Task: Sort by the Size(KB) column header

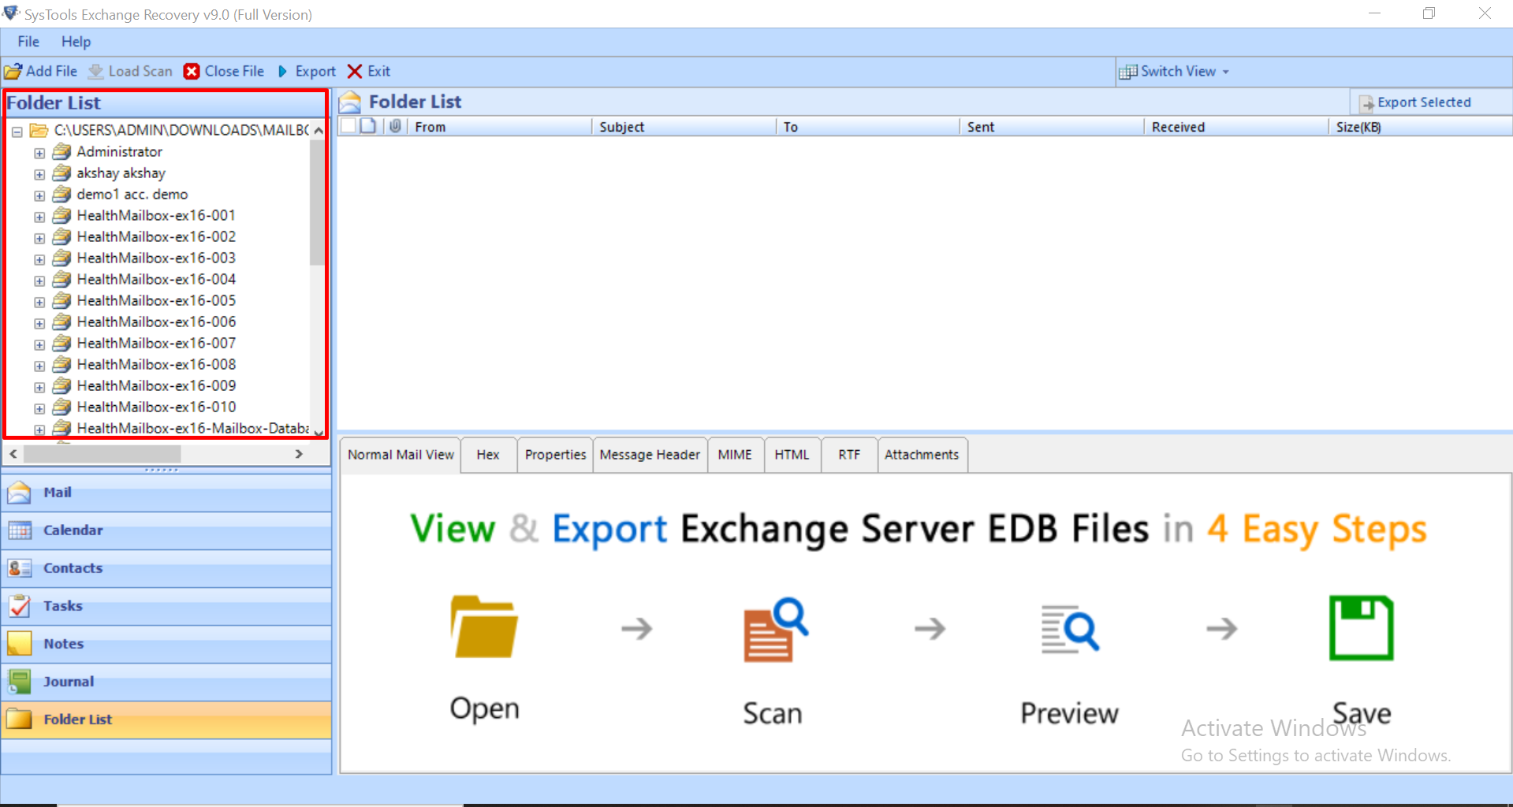Action: (1420, 127)
